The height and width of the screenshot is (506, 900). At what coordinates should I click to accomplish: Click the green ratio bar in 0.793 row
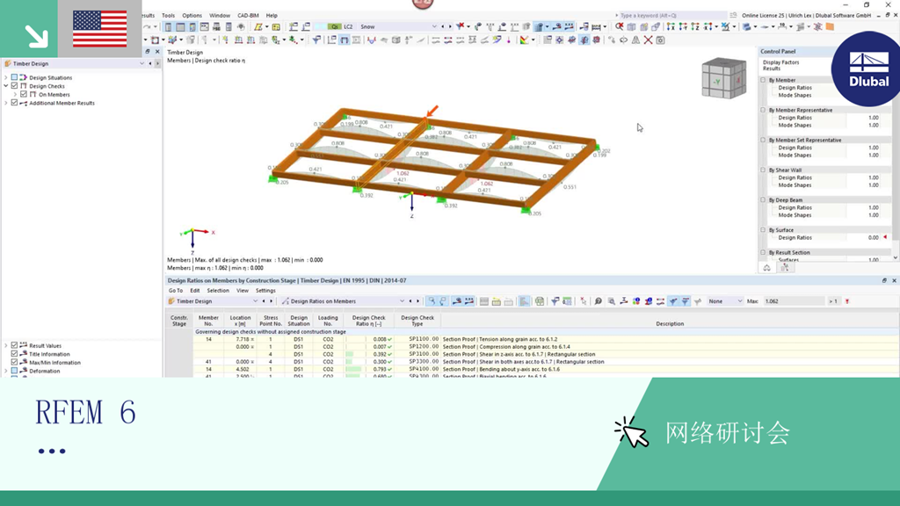[x=354, y=369]
